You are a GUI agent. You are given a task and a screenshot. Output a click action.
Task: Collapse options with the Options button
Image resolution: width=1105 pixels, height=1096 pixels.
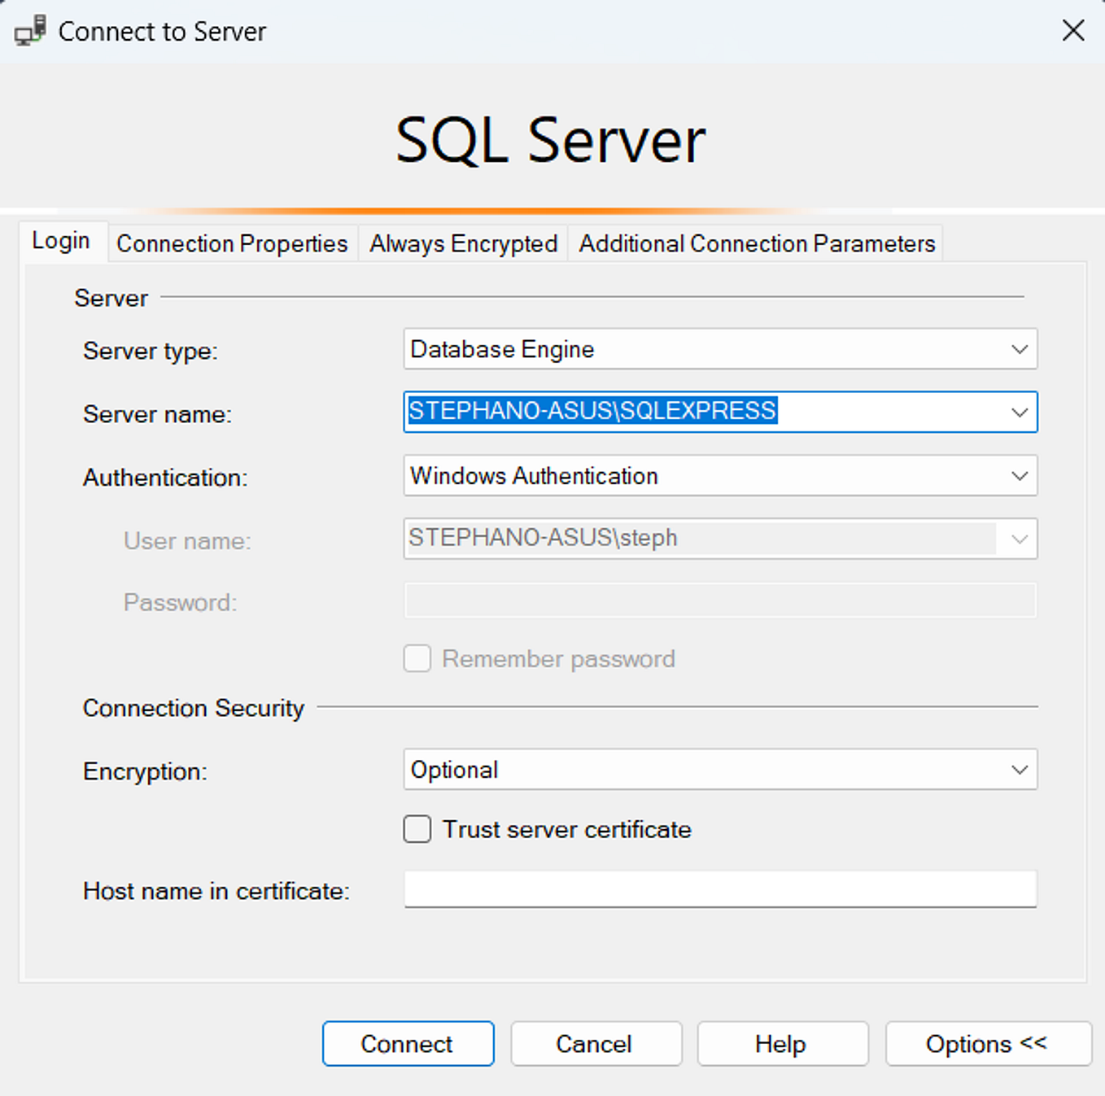pyautogui.click(x=987, y=1044)
